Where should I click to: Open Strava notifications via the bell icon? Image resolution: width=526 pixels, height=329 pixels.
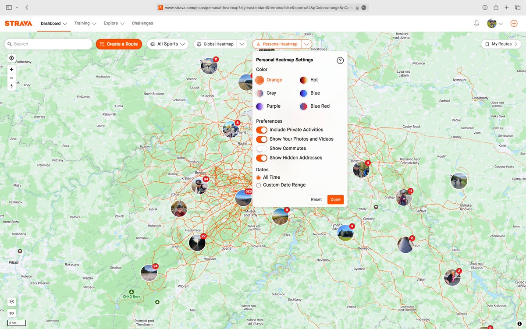click(476, 23)
